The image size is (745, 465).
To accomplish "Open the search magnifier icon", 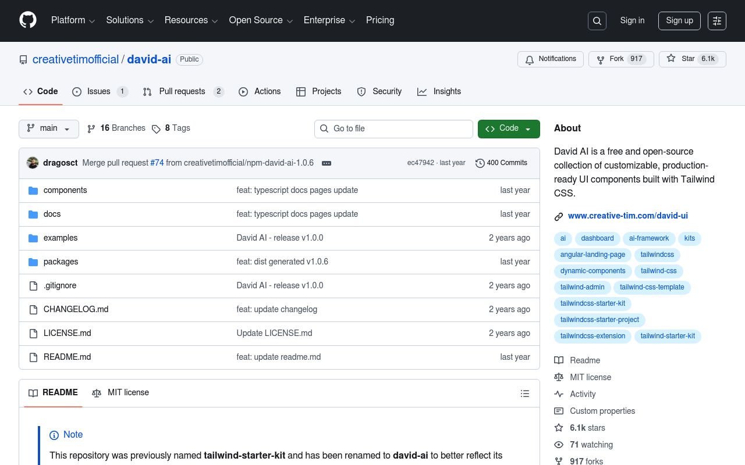I will pyautogui.click(x=597, y=21).
